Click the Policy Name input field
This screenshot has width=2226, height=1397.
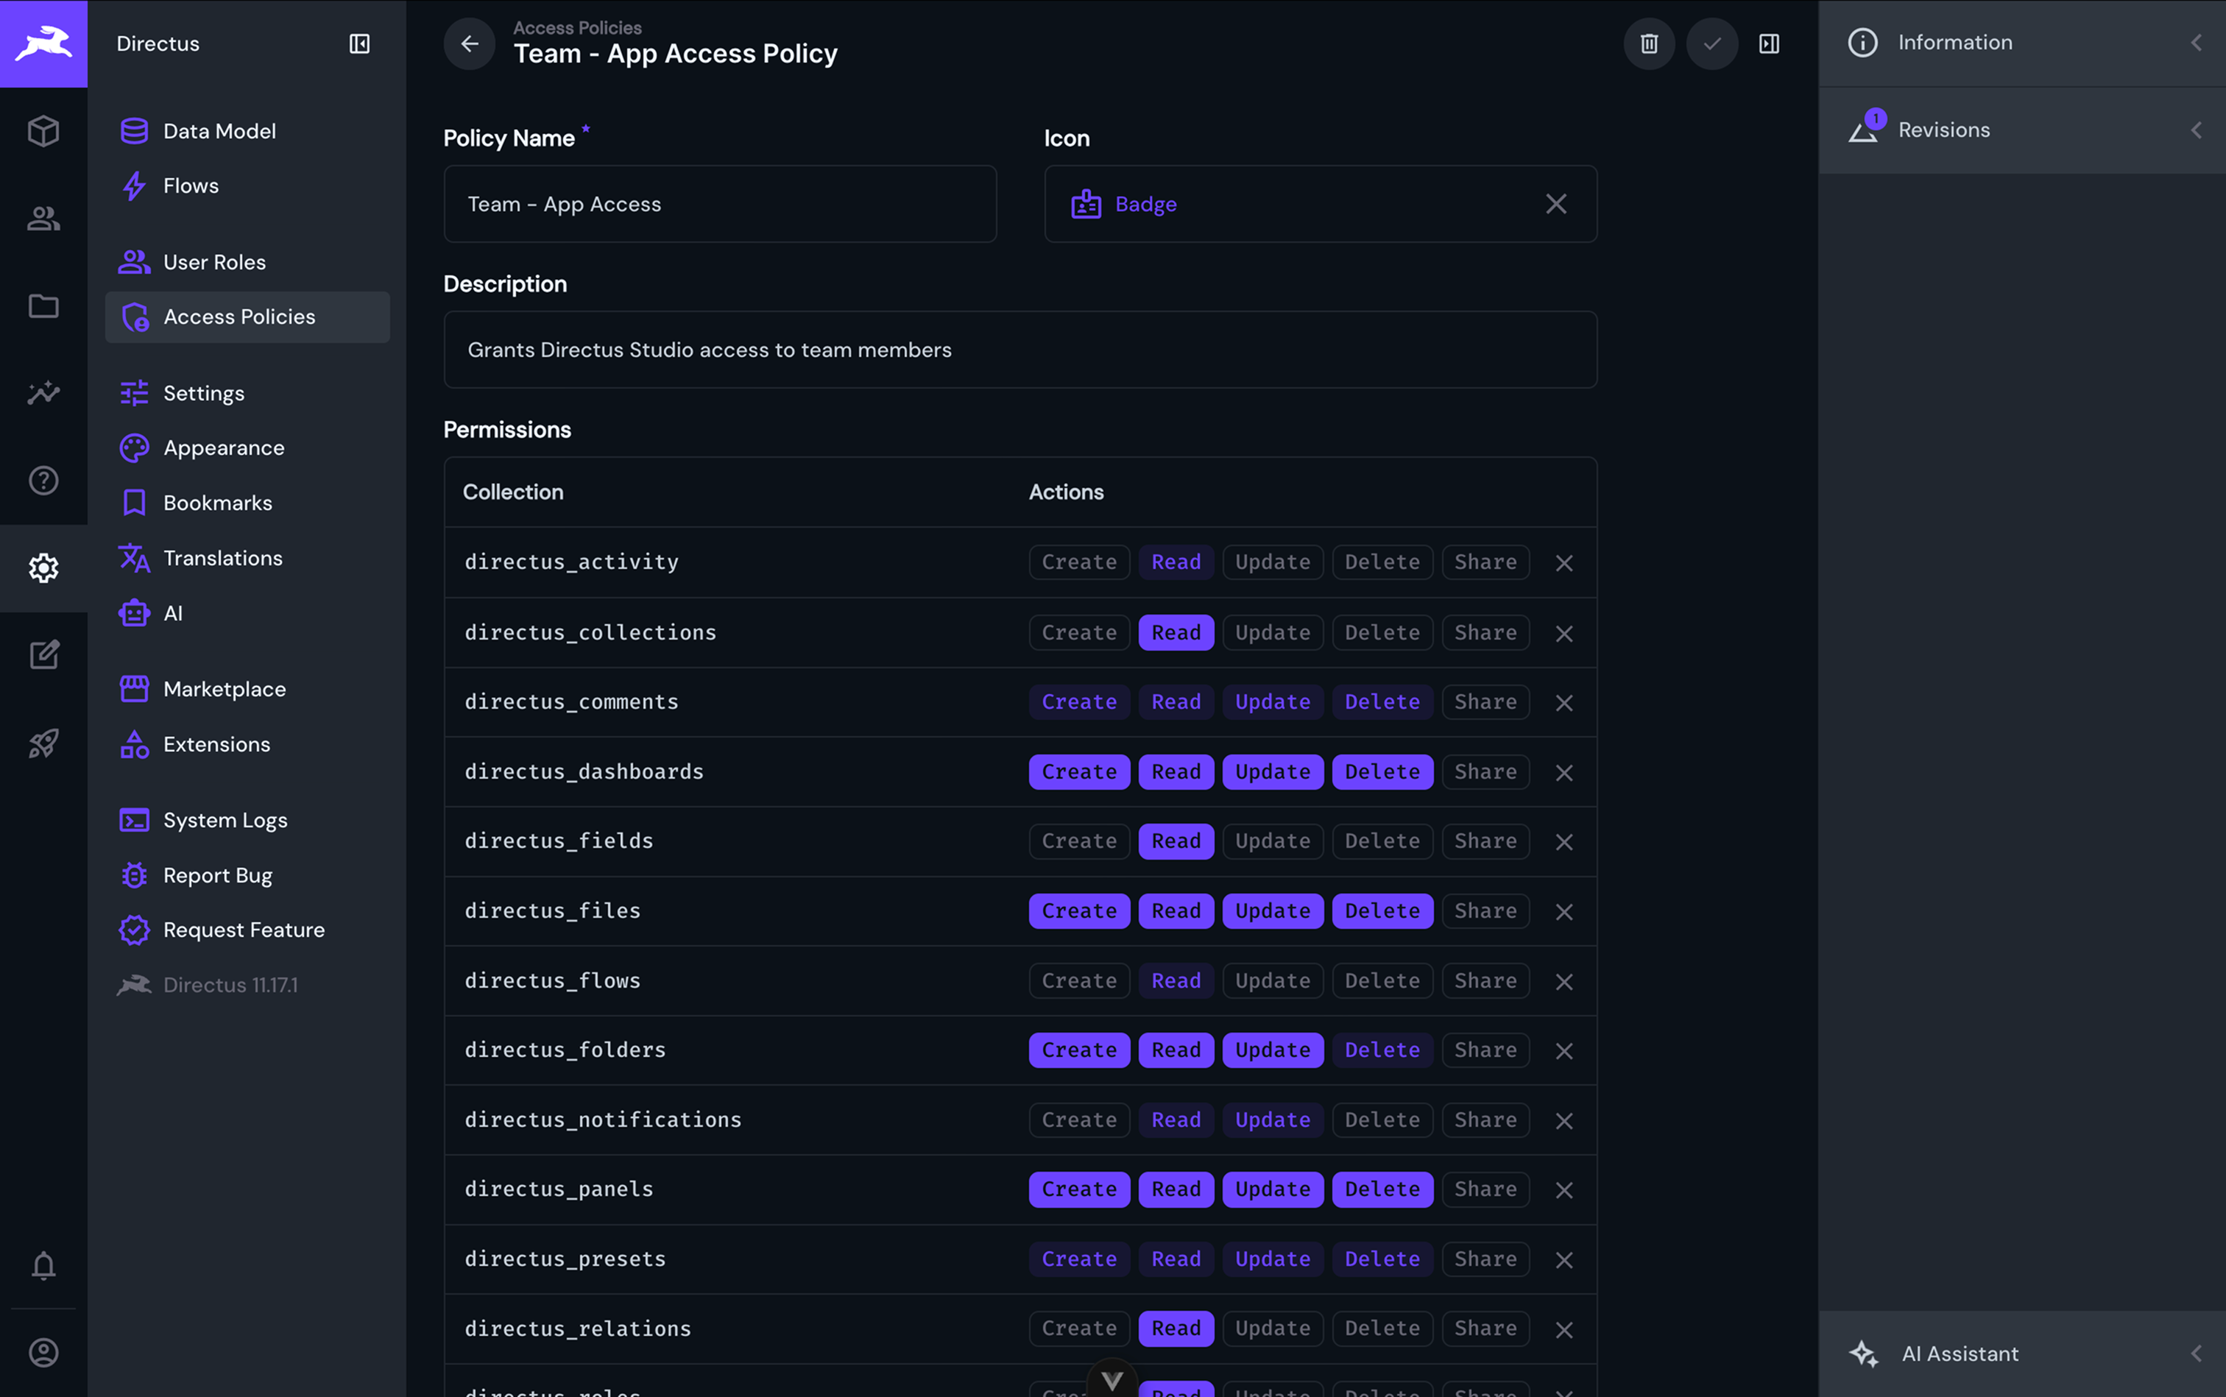[720, 204]
